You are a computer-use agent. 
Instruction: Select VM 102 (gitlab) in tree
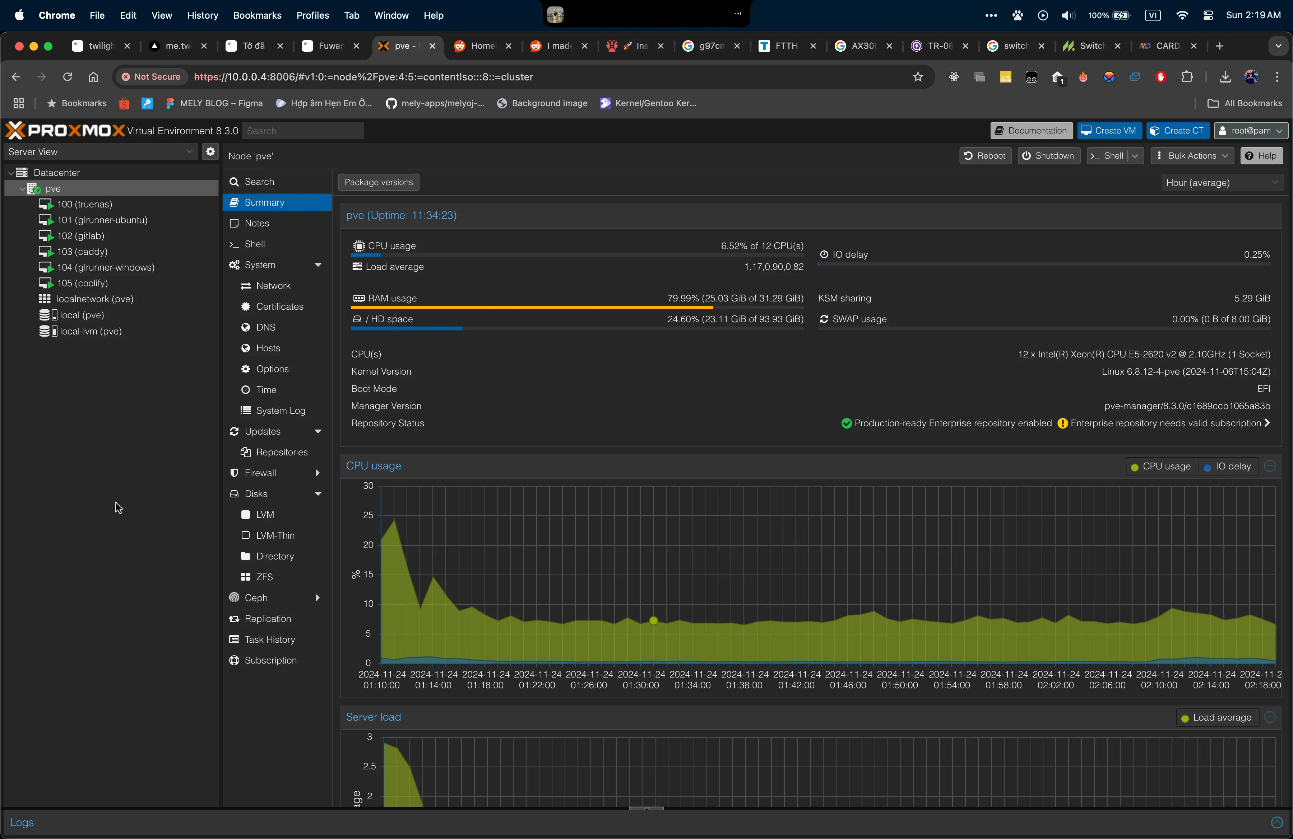tap(80, 235)
